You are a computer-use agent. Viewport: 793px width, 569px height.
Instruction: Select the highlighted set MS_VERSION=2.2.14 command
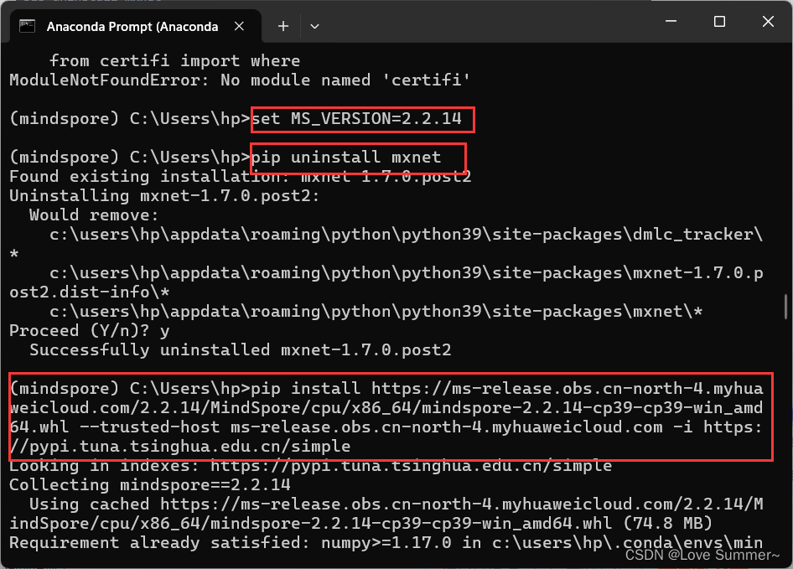[362, 118]
